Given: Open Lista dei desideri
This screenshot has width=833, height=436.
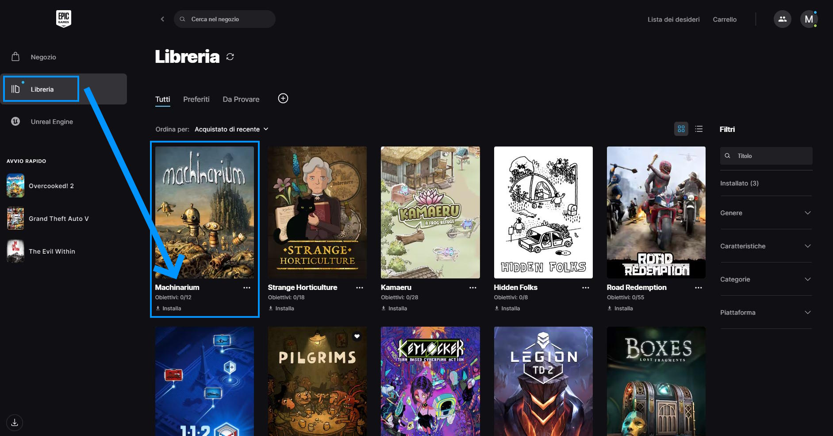Looking at the screenshot, I should [674, 19].
